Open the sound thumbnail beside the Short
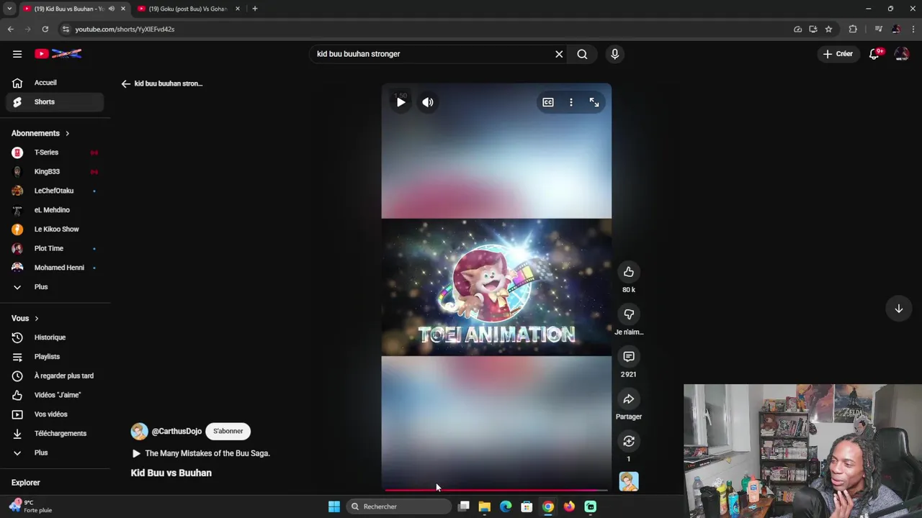This screenshot has width=922, height=518. click(x=629, y=481)
